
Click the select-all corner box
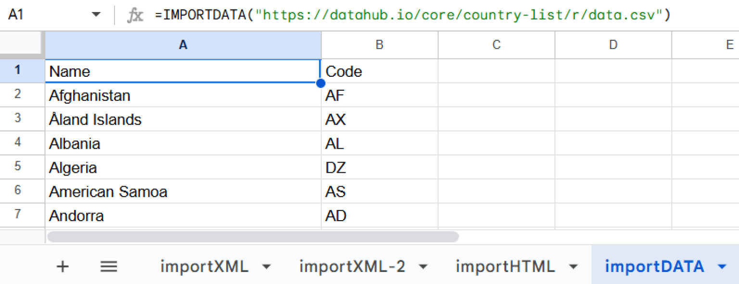point(22,45)
